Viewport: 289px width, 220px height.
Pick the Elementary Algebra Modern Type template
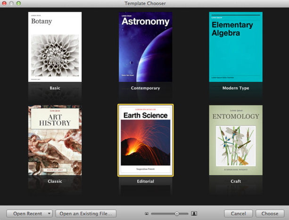[236, 48]
